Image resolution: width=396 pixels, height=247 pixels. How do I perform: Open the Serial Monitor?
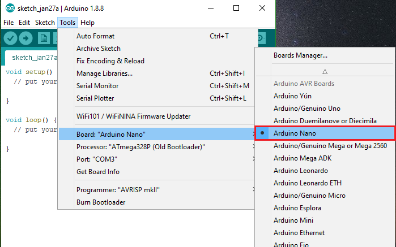click(x=157, y=86)
